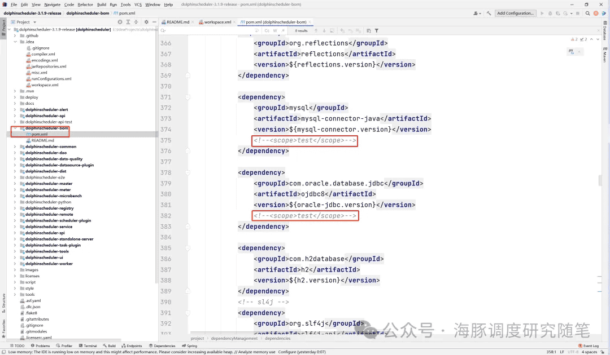Toggle match case in the search bar
Viewport: 610px width, 355px height.
pyautogui.click(x=267, y=30)
